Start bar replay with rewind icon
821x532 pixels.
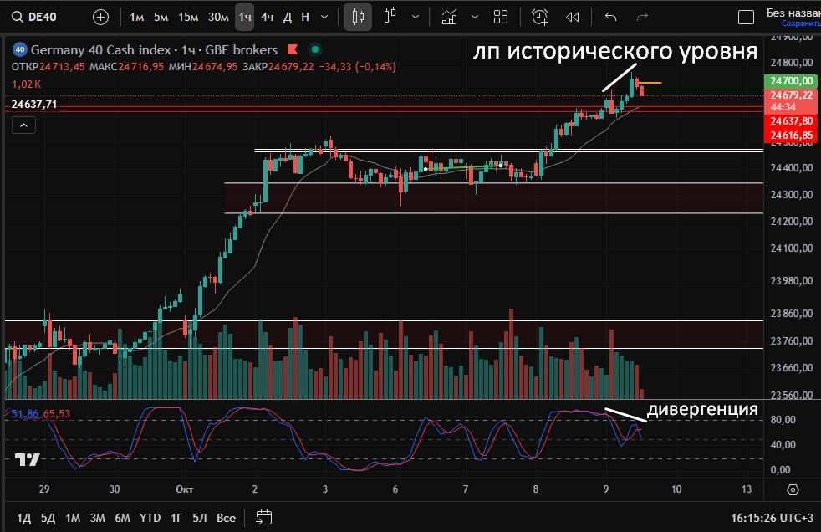pos(573,17)
